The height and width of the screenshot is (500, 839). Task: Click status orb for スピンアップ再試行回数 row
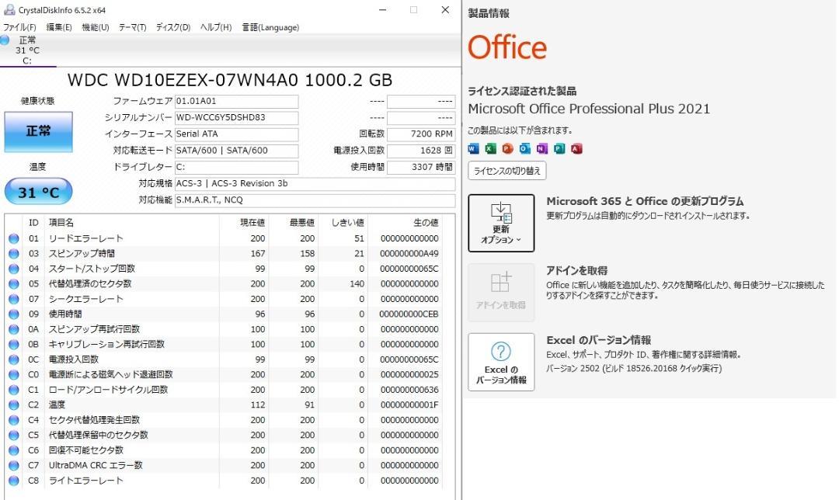14,329
